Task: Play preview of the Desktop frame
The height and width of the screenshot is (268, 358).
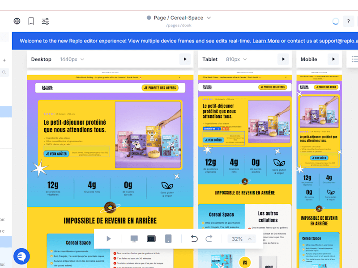Action: point(185,59)
